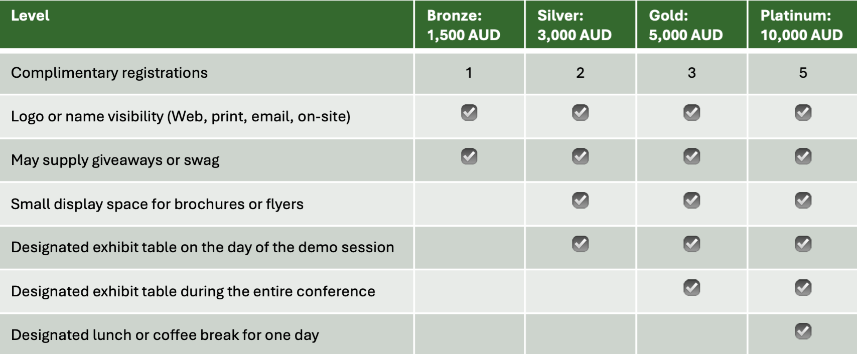857x354 pixels.
Task: Click the Level header cell
Action: click(x=31, y=16)
